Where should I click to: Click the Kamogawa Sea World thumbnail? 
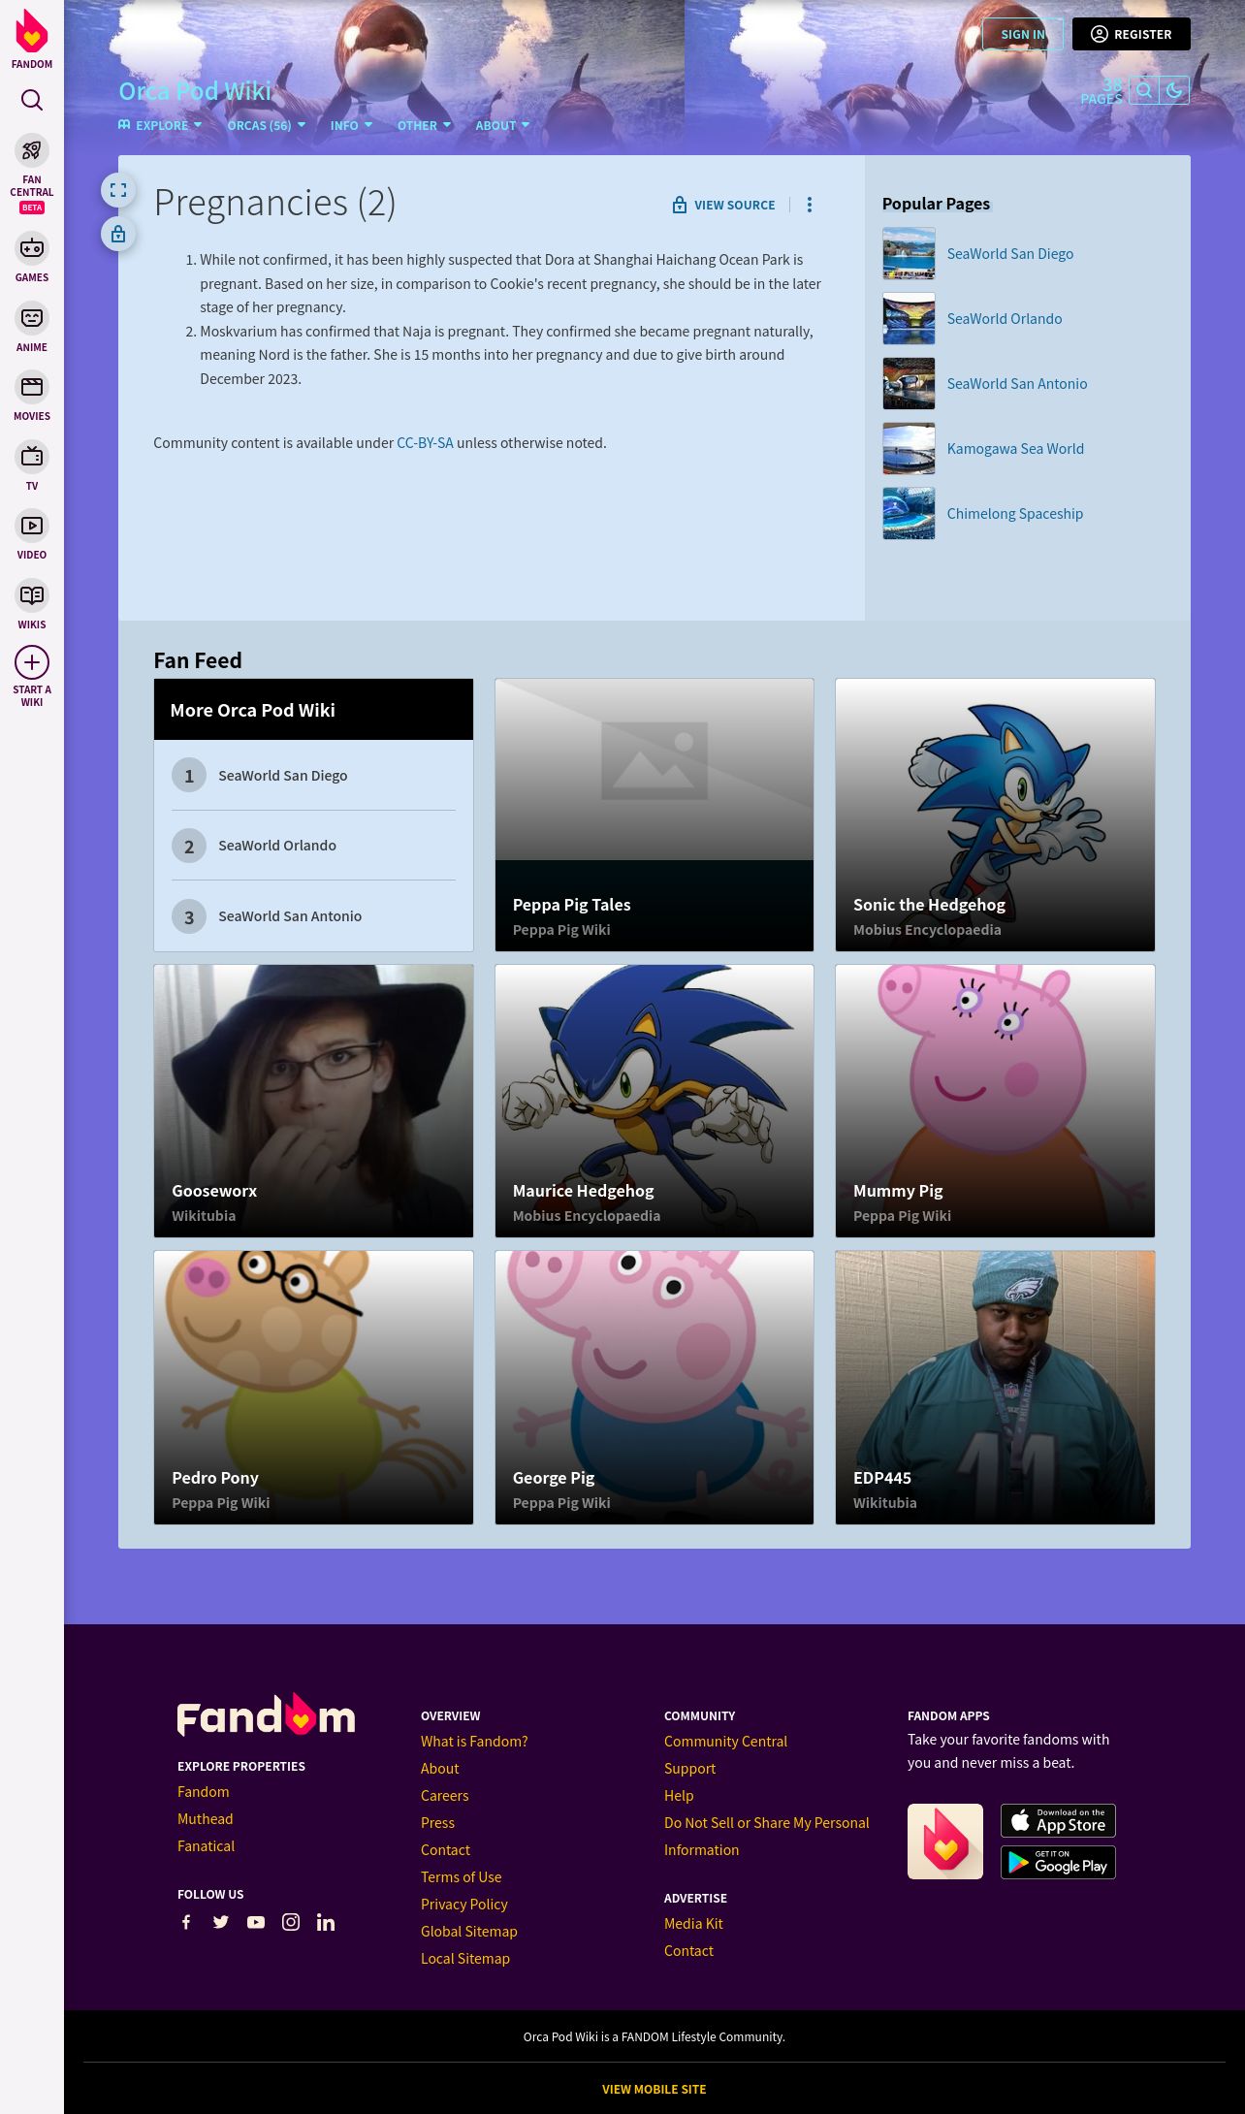pyautogui.click(x=909, y=448)
